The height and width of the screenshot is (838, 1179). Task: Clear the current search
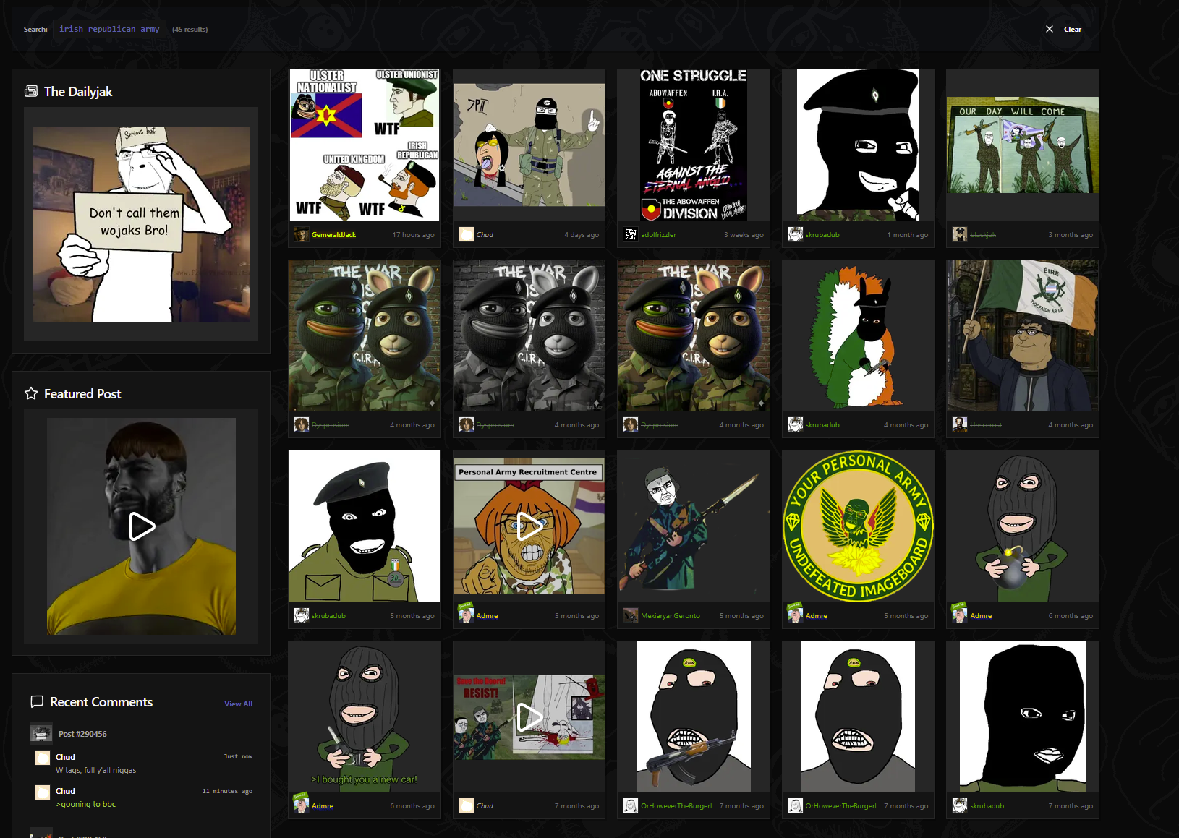click(x=1072, y=29)
